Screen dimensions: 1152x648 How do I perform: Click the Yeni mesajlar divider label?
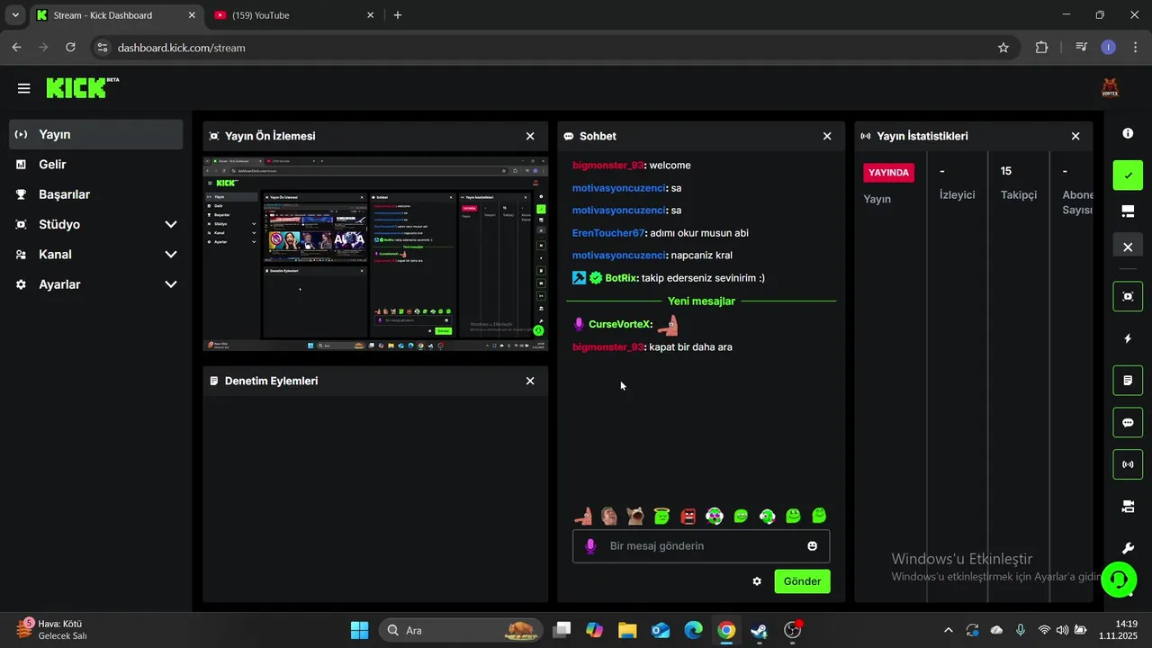[701, 301]
